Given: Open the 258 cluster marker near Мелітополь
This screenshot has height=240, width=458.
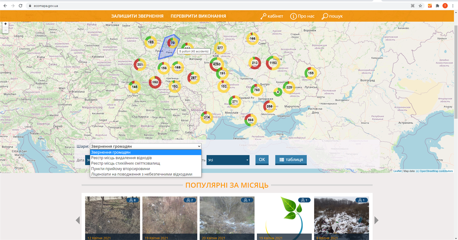Looking at the screenshot, I should 269,106.
